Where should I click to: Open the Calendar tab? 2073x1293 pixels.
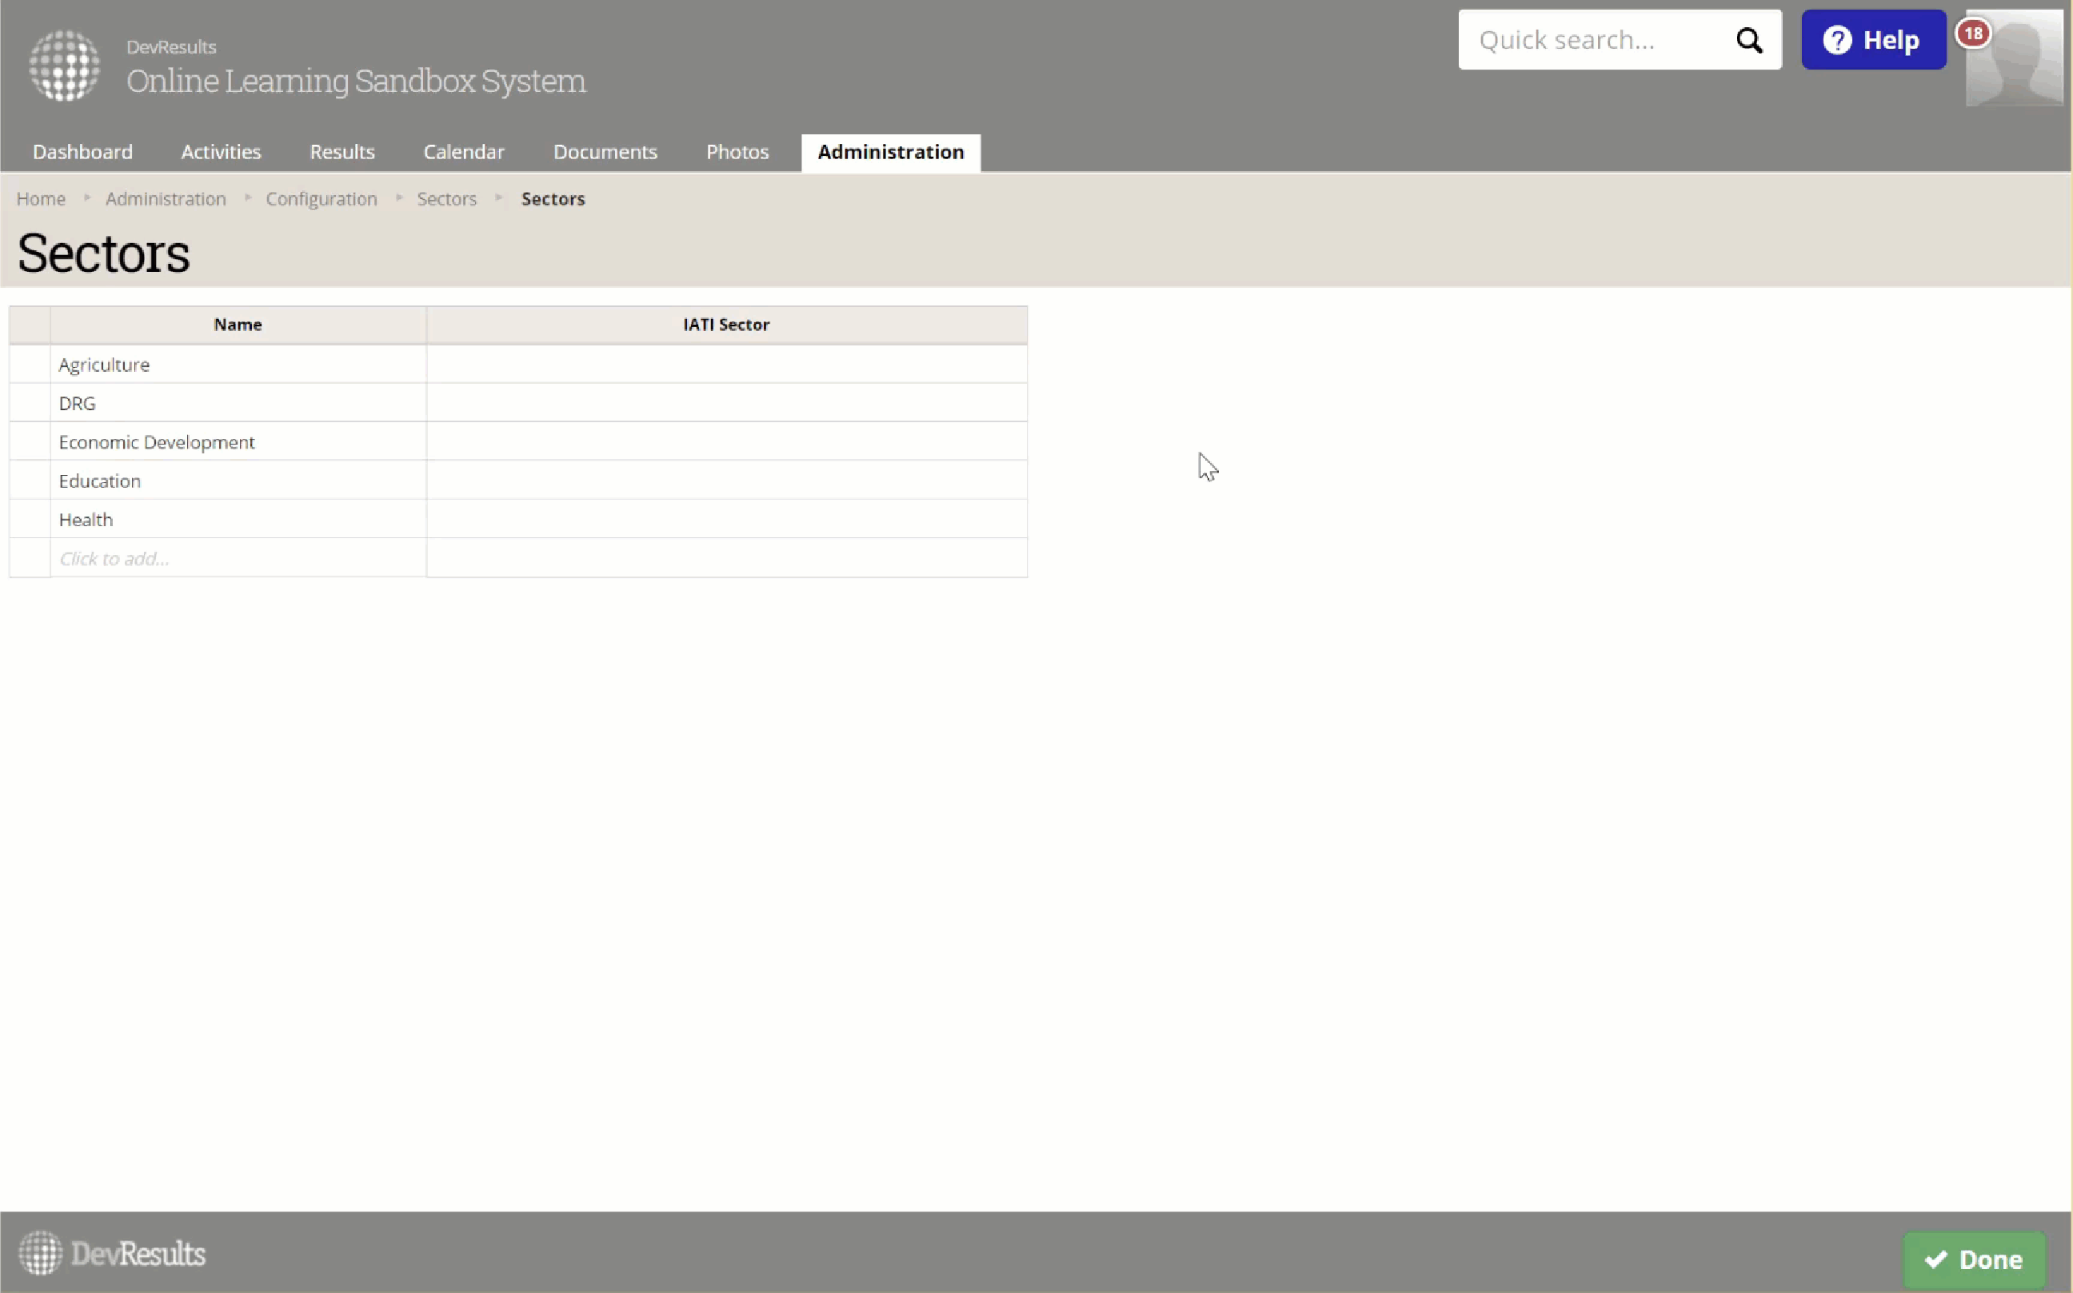point(464,152)
